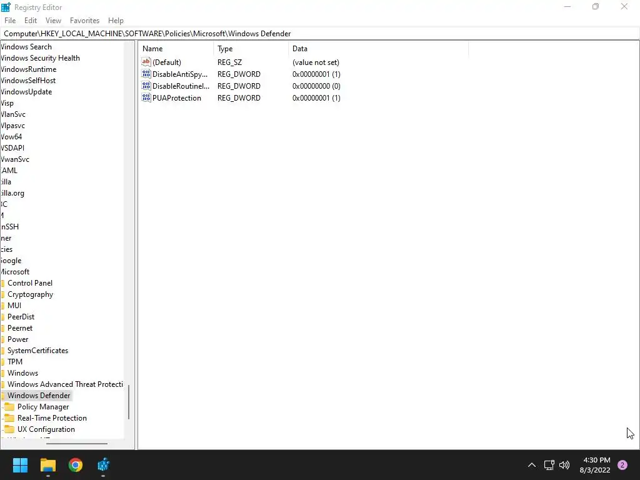This screenshot has height=480, width=640.
Task: Select the SystemCertificates key
Action: pyautogui.click(x=37, y=351)
